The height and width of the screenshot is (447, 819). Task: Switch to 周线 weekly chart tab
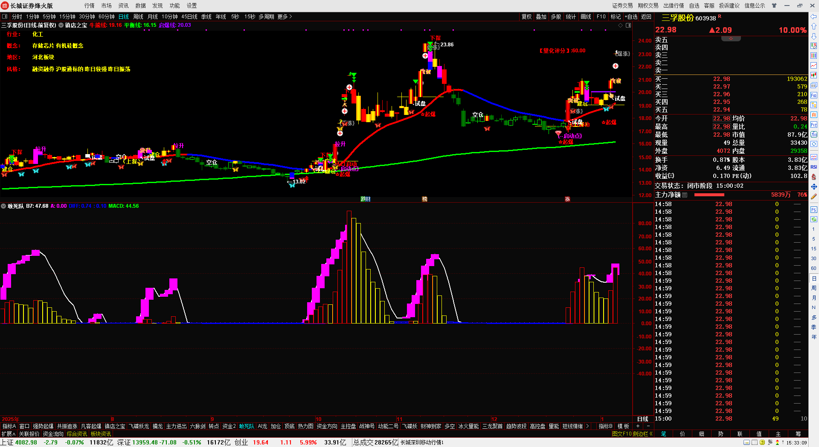coord(138,17)
